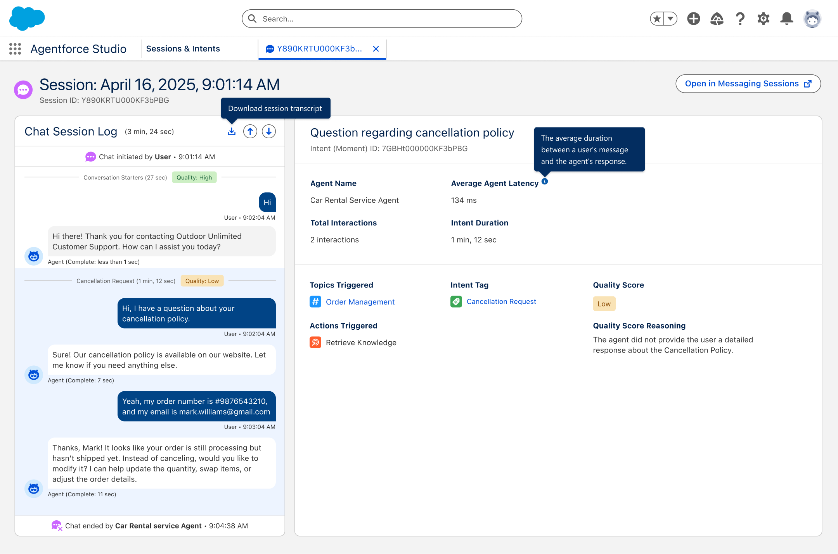Select the 'Thanks, Mark!' agent reply

[162, 463]
